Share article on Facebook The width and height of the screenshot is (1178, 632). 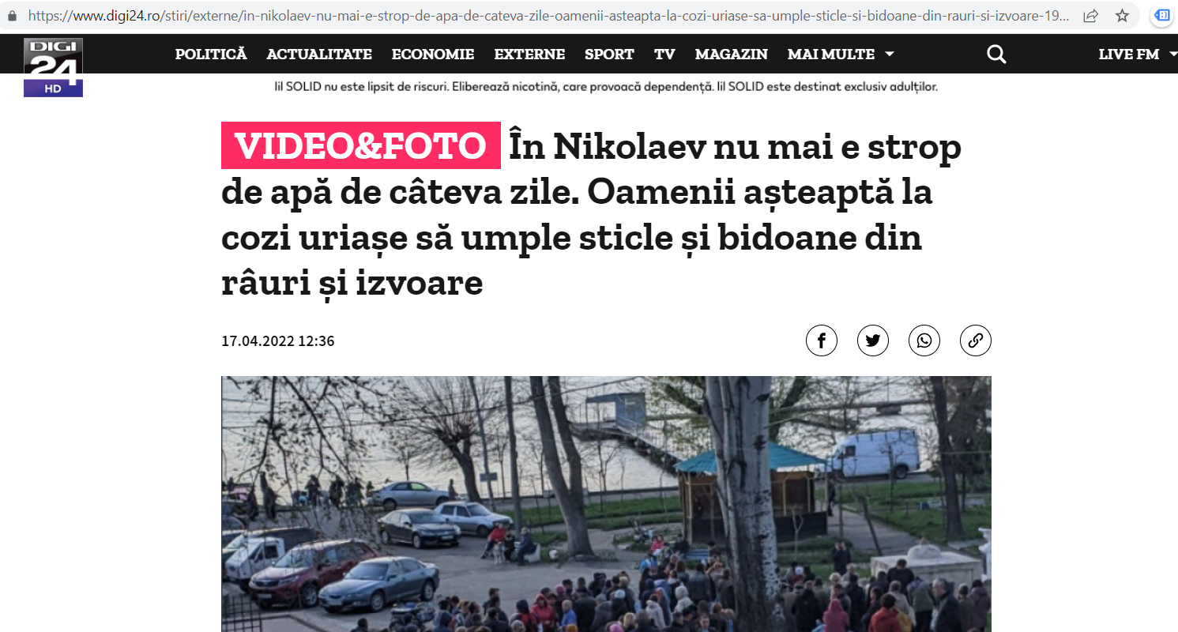pyautogui.click(x=822, y=340)
